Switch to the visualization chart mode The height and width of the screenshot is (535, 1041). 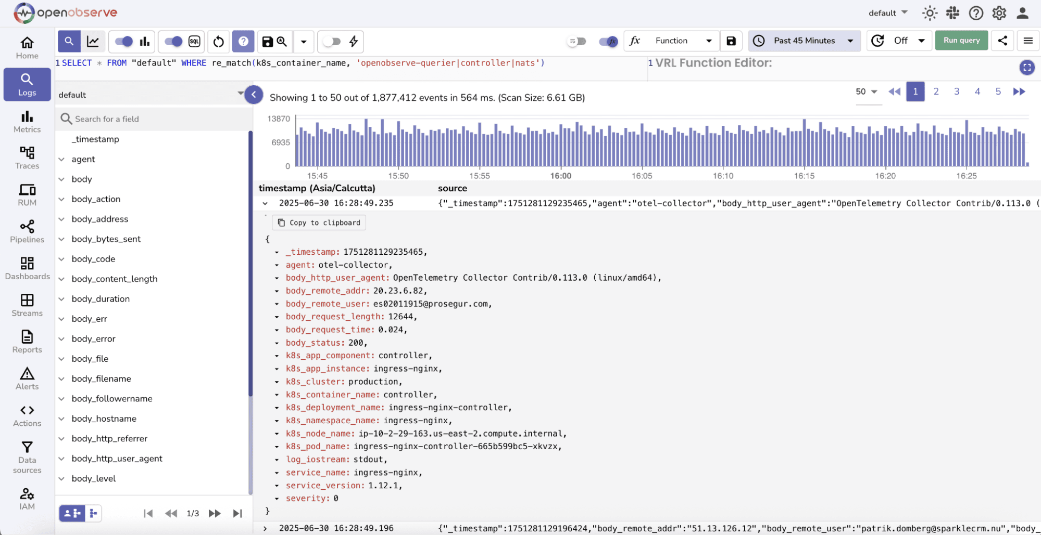[93, 42]
